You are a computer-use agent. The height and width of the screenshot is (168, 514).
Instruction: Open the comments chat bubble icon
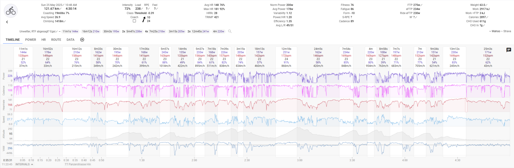pos(509,50)
